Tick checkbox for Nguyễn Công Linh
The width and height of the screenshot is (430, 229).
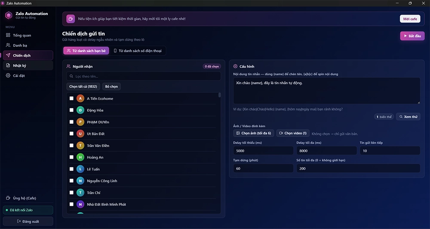pos(71,181)
